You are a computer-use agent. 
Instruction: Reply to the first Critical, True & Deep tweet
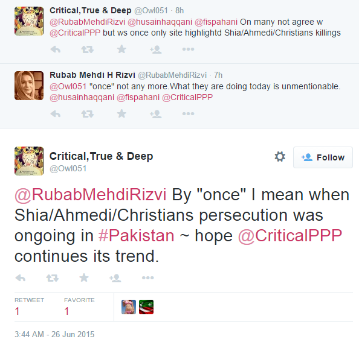(x=56, y=49)
